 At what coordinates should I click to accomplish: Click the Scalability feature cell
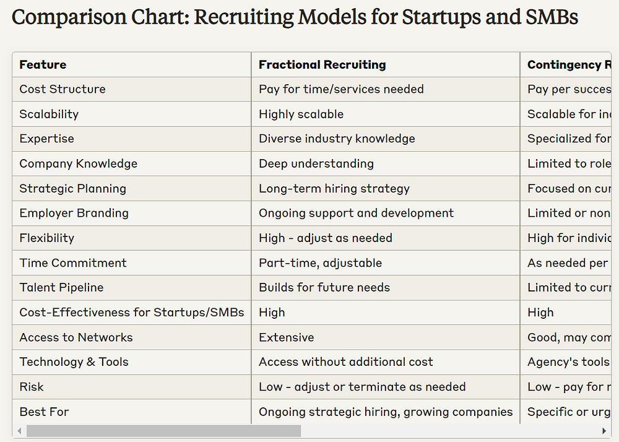tap(48, 114)
